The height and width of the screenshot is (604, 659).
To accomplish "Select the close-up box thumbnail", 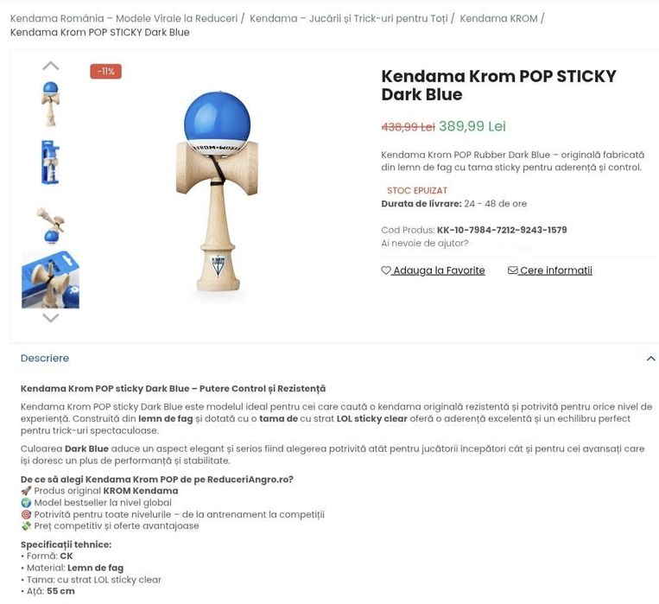I will pyautogui.click(x=50, y=280).
